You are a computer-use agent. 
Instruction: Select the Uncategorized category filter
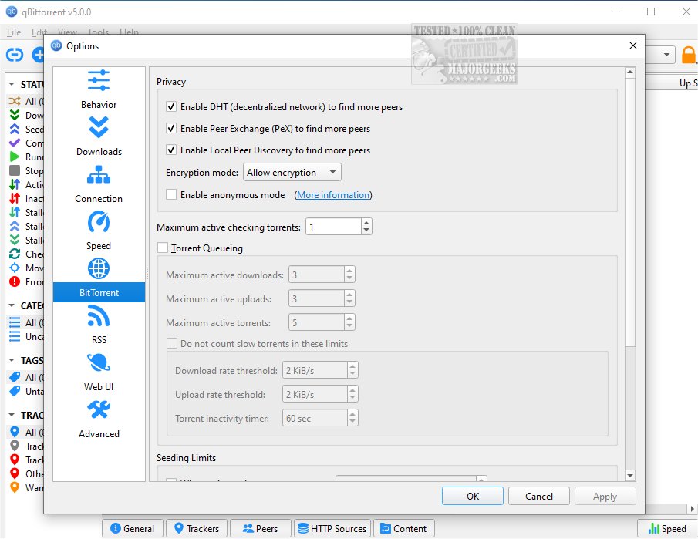tap(25, 336)
